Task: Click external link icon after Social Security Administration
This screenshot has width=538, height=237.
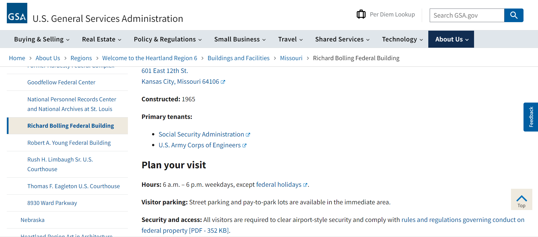Action: (248, 135)
